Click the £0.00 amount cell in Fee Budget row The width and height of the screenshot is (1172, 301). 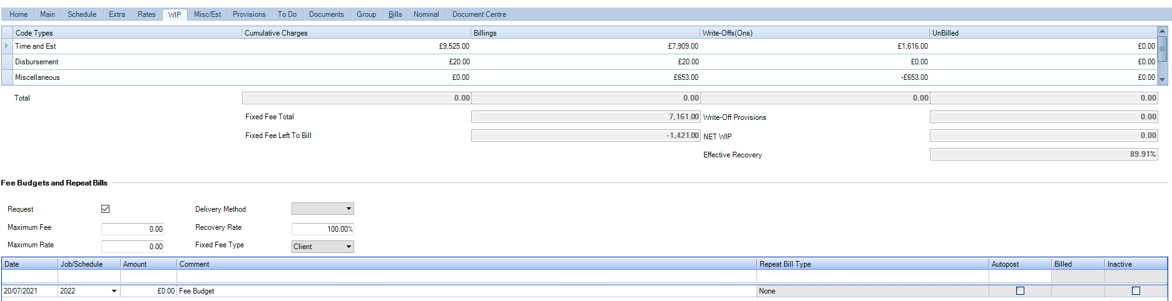click(149, 291)
